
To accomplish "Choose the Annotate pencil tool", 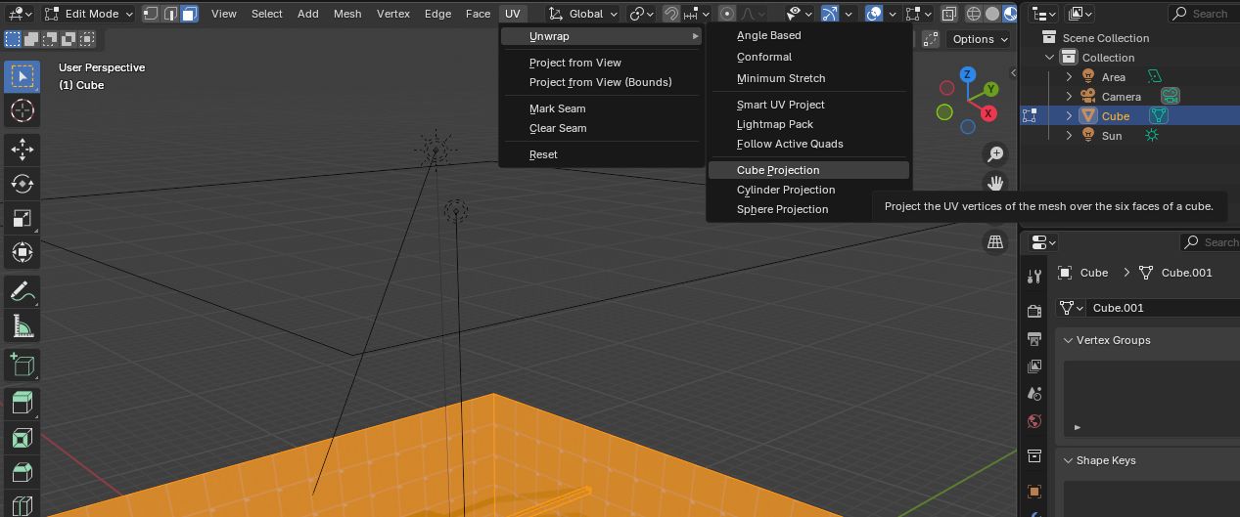I will [x=23, y=291].
